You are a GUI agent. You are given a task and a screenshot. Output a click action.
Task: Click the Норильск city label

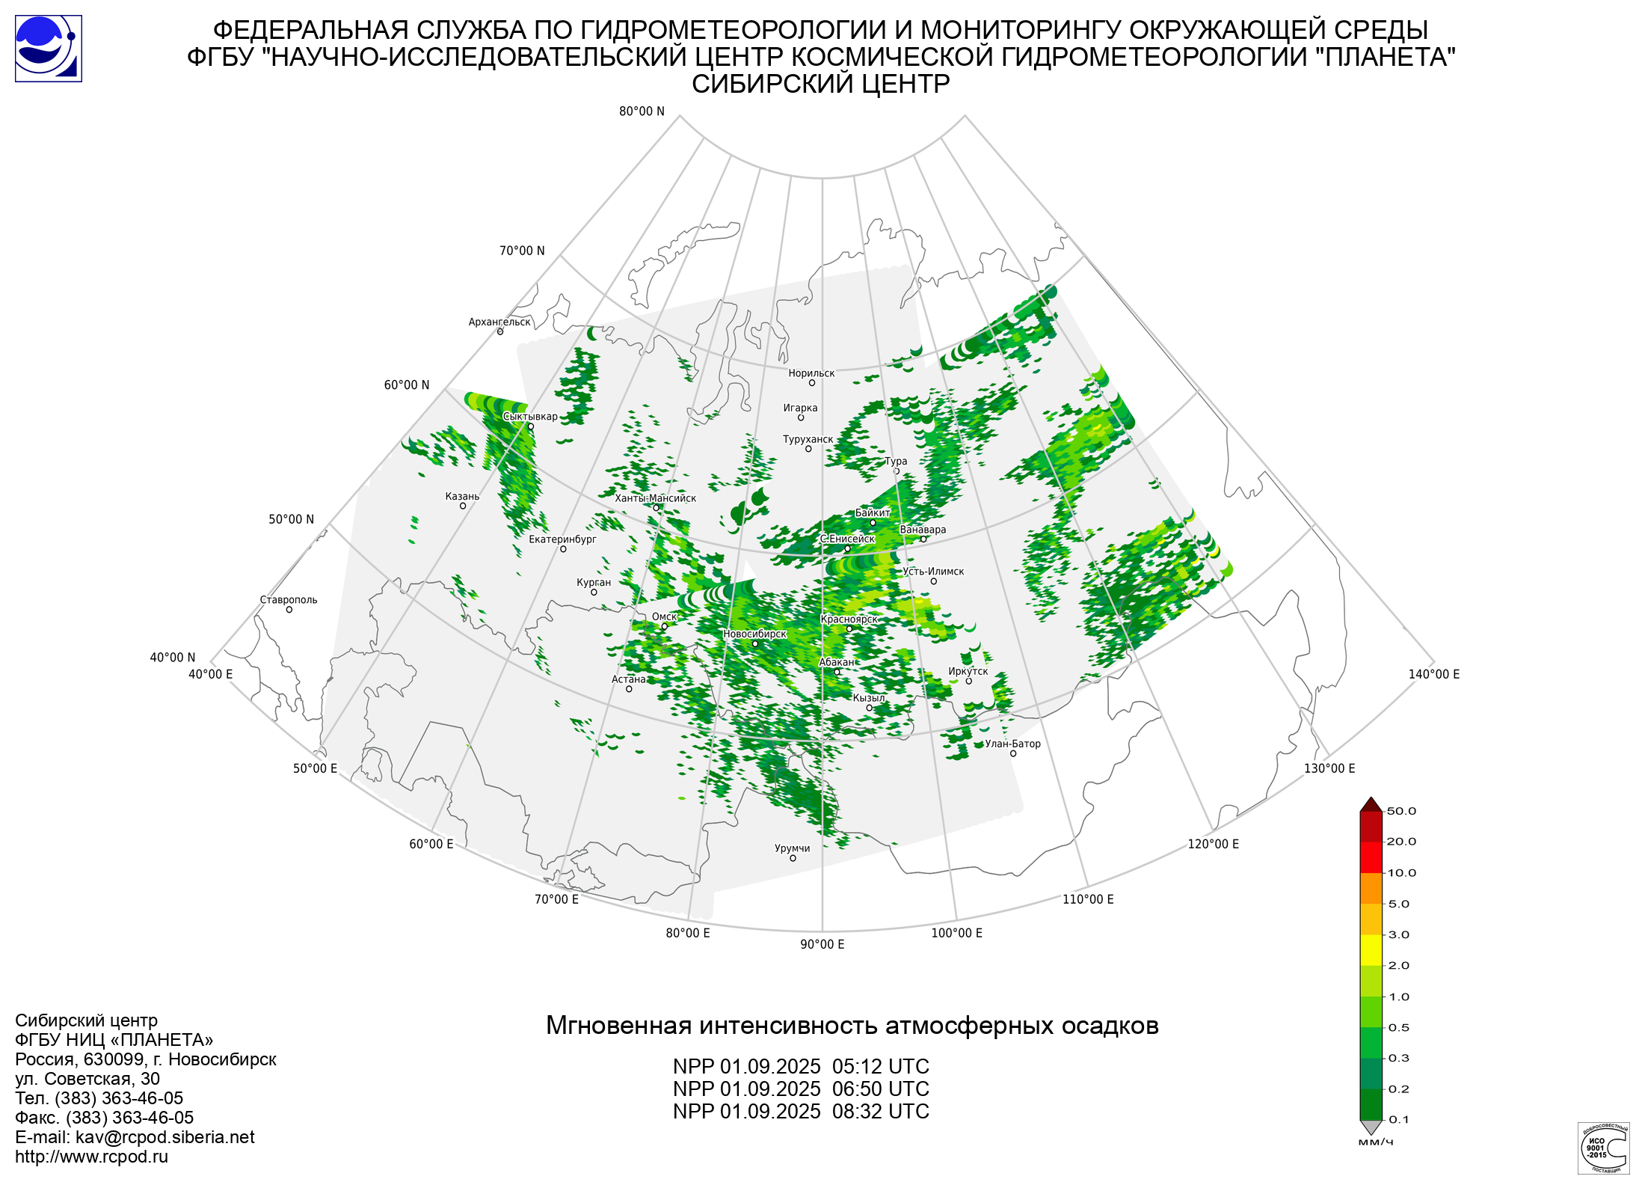pyautogui.click(x=811, y=373)
